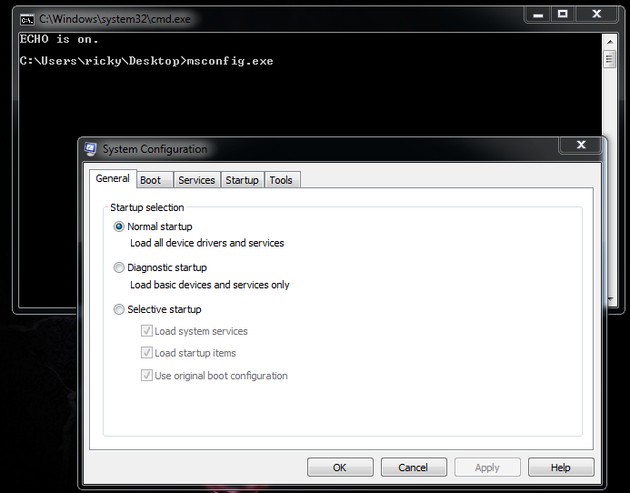Open the Services tab
Viewport: 630px width, 493px height.
point(197,180)
